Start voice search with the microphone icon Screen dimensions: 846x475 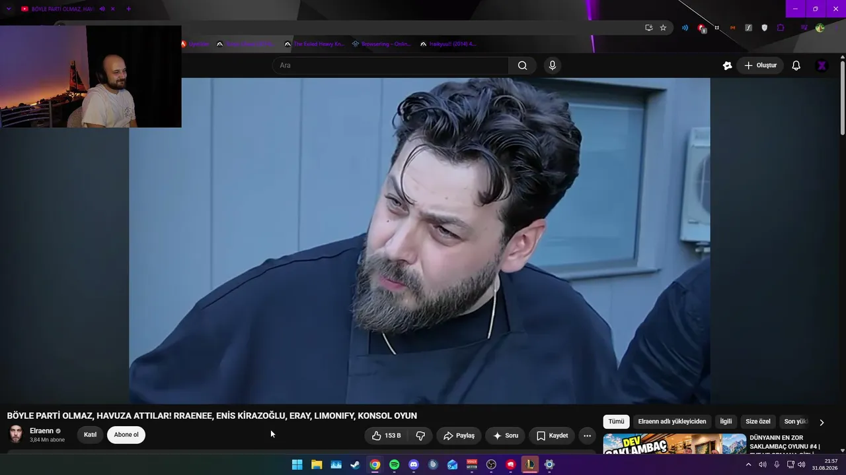click(x=553, y=65)
